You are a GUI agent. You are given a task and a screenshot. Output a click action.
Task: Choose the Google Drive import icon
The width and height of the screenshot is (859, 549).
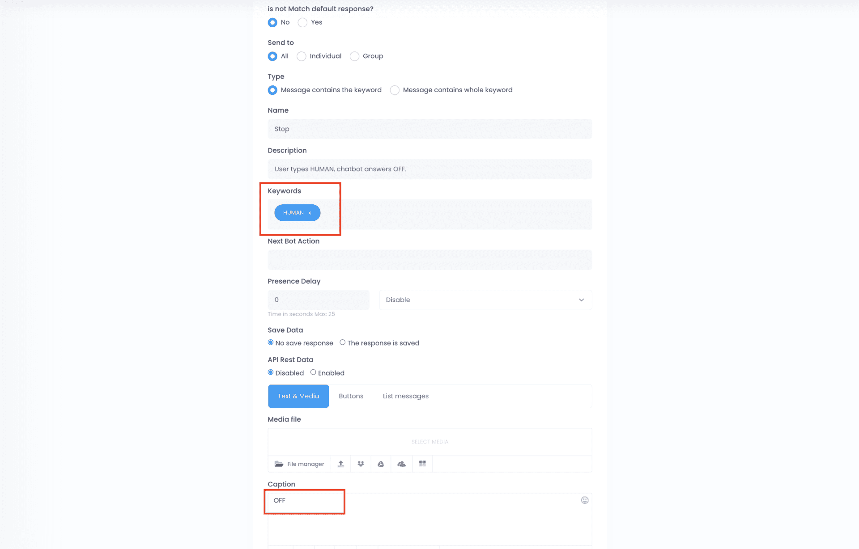[381, 464]
